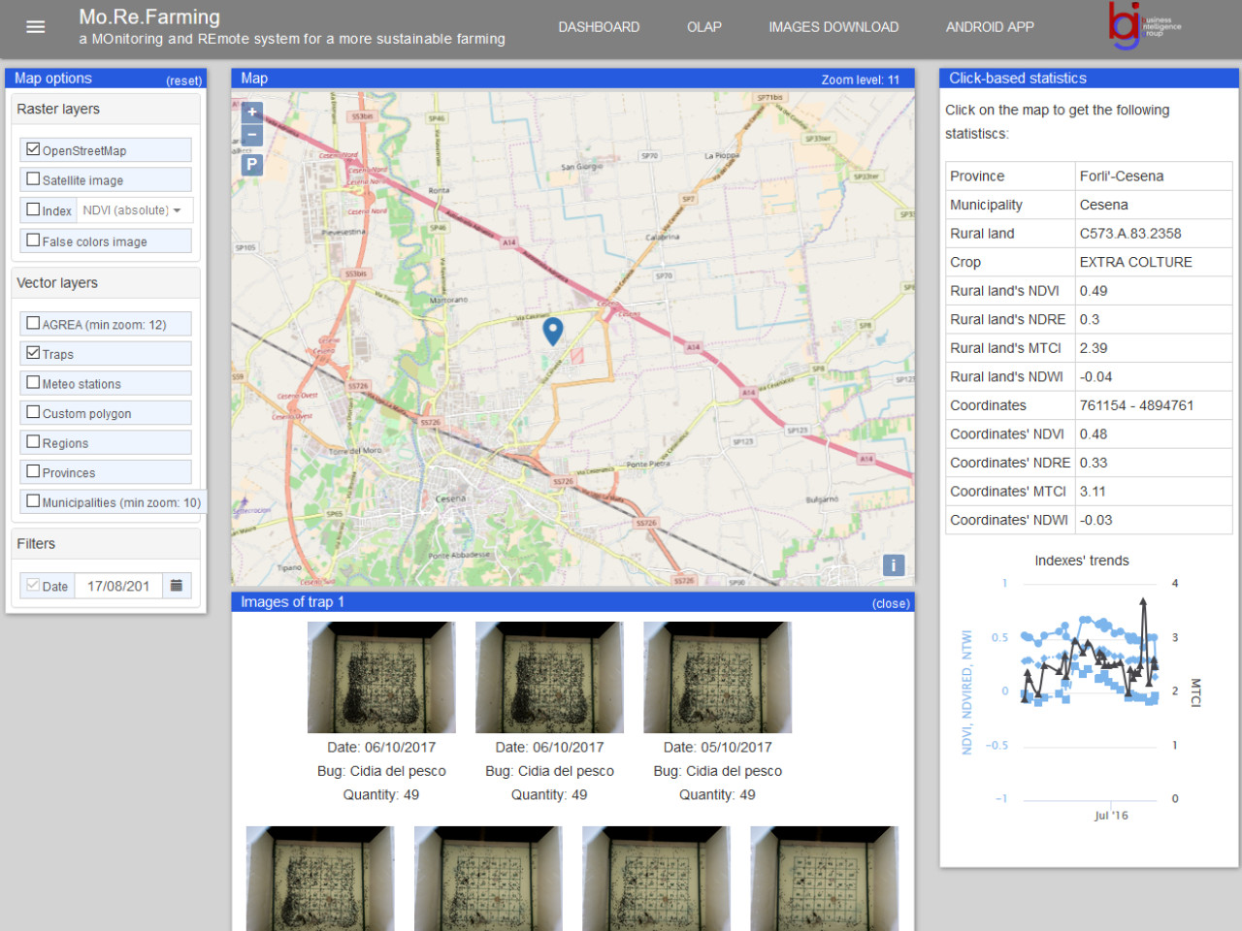Click the Raster layers section heading
Image resolution: width=1242 pixels, height=931 pixels.
coord(58,109)
